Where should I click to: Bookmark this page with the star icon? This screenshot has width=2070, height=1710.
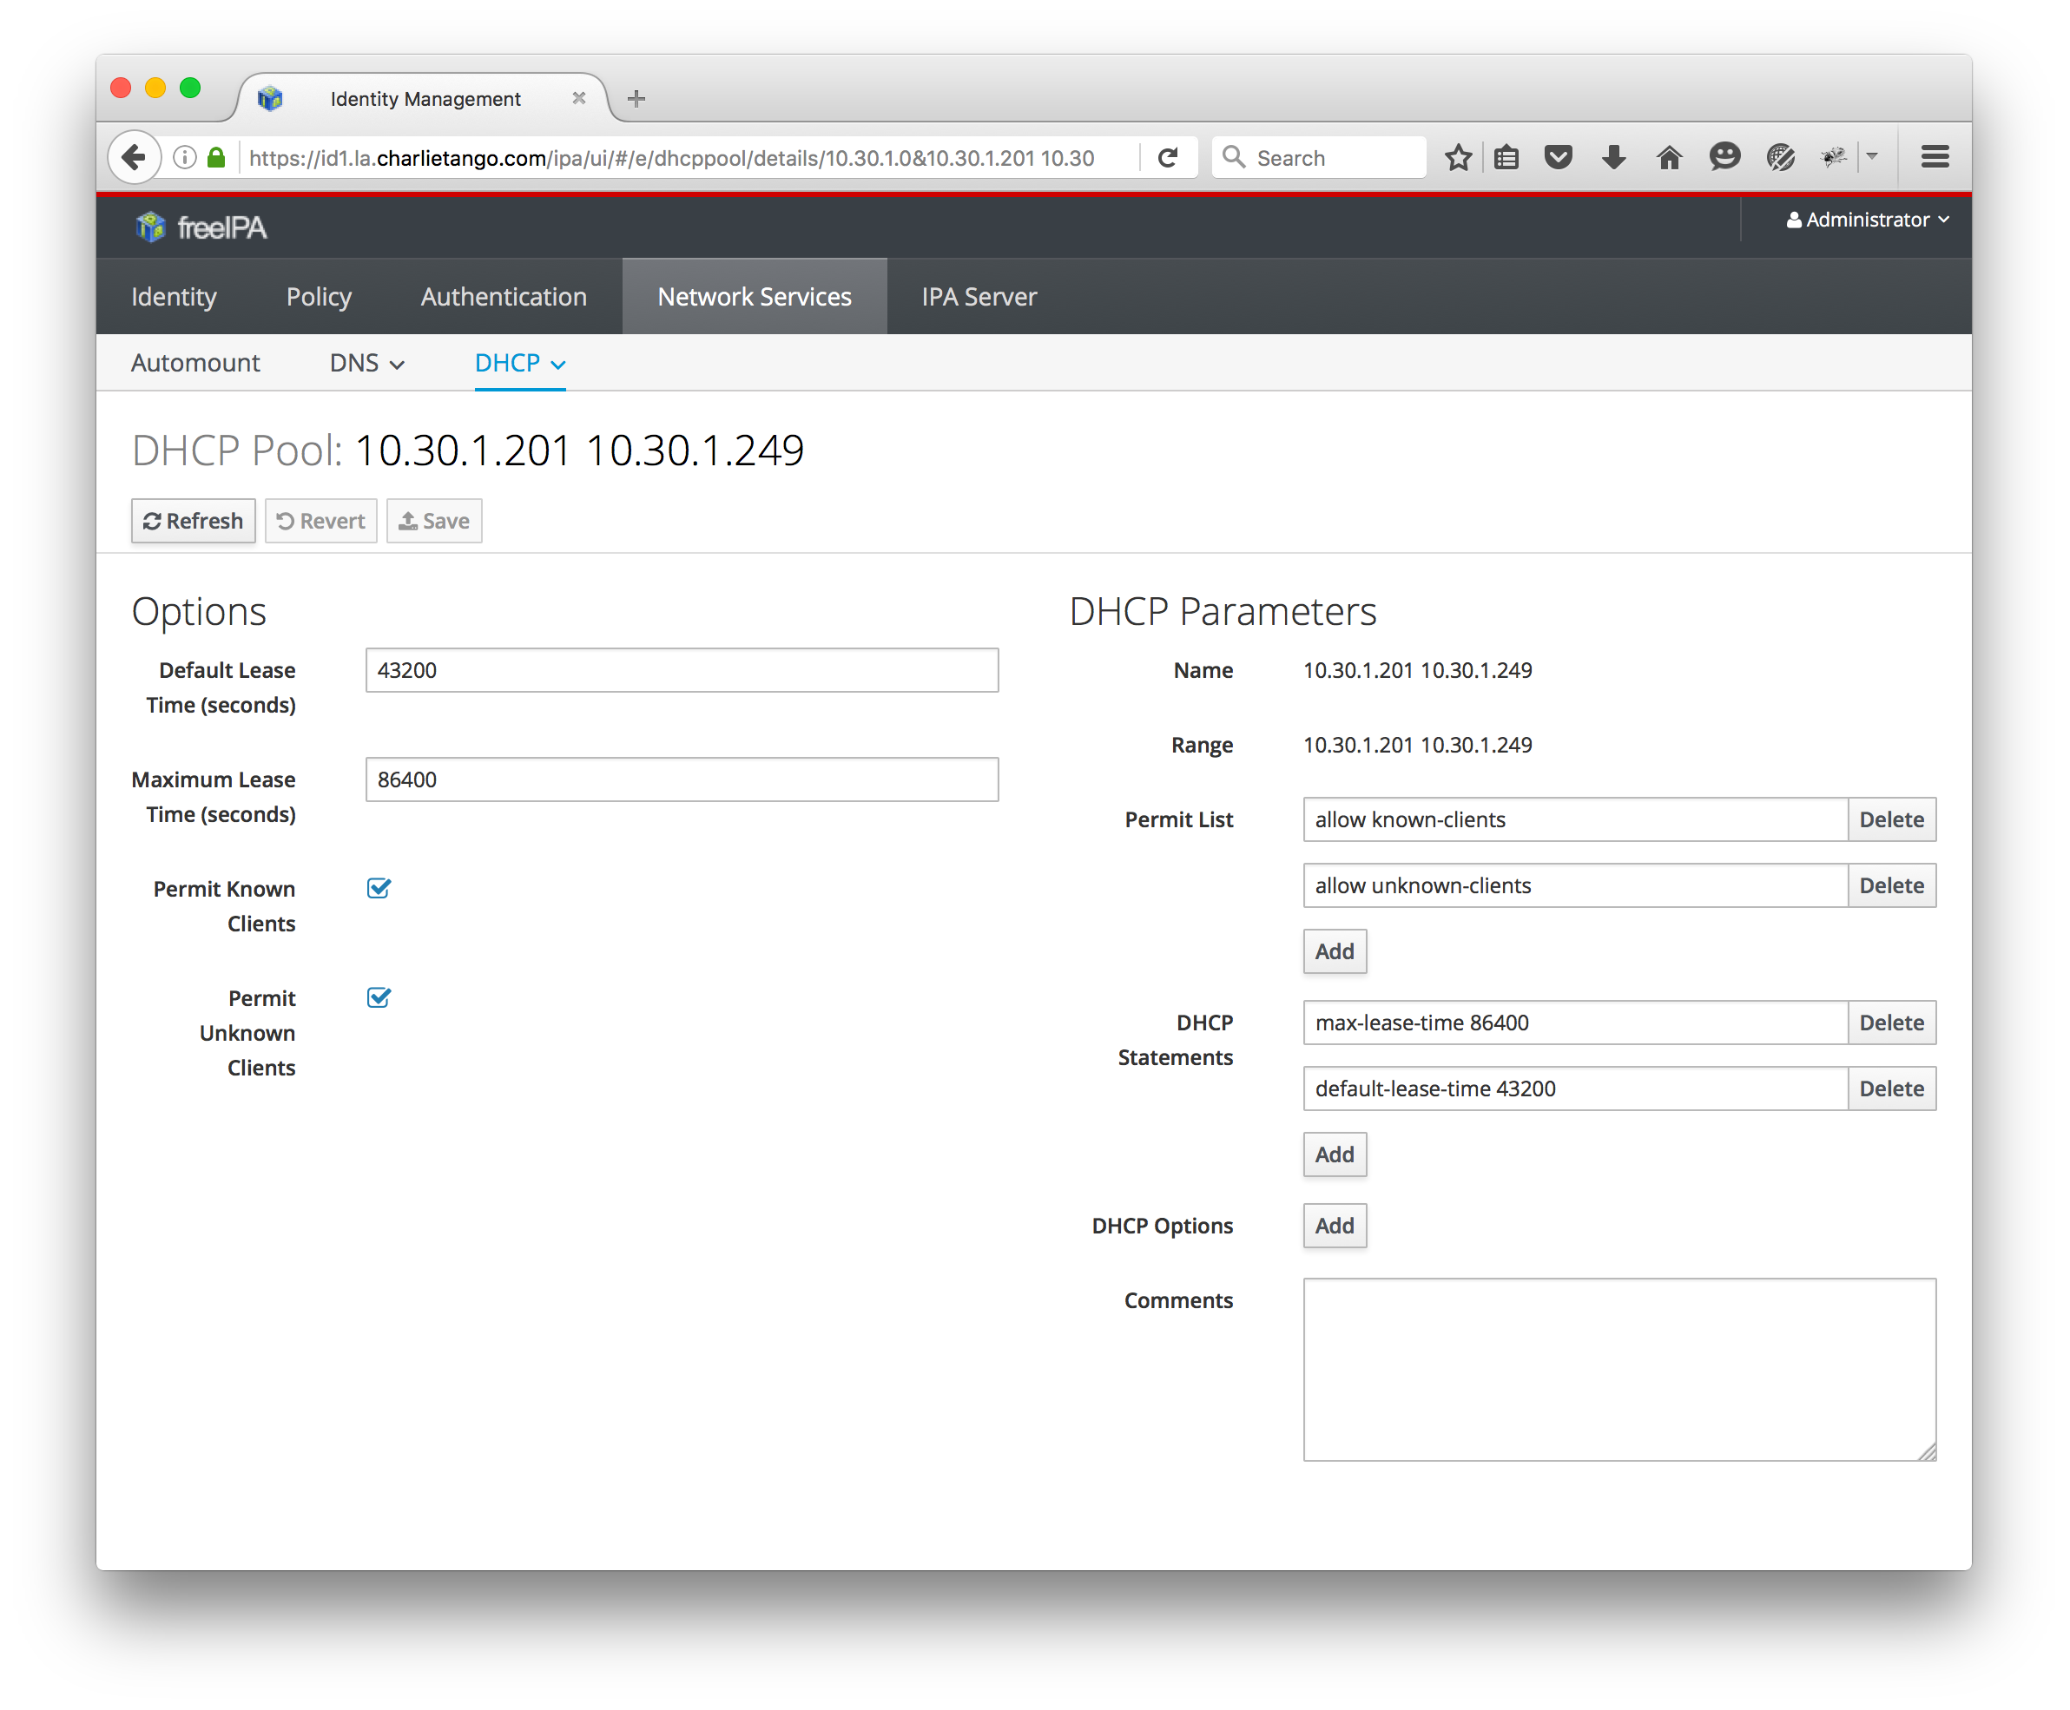tap(1458, 158)
